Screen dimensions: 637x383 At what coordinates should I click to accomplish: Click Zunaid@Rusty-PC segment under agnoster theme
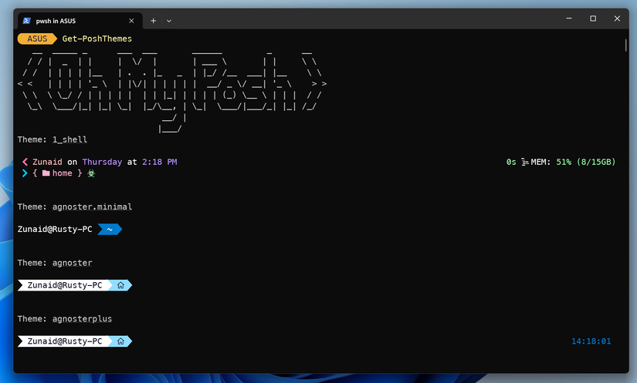pos(65,285)
